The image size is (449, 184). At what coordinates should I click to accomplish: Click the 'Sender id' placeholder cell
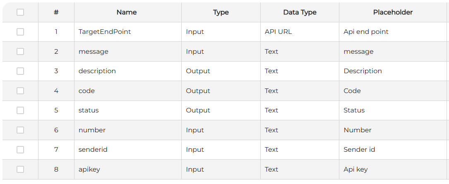(x=359, y=150)
